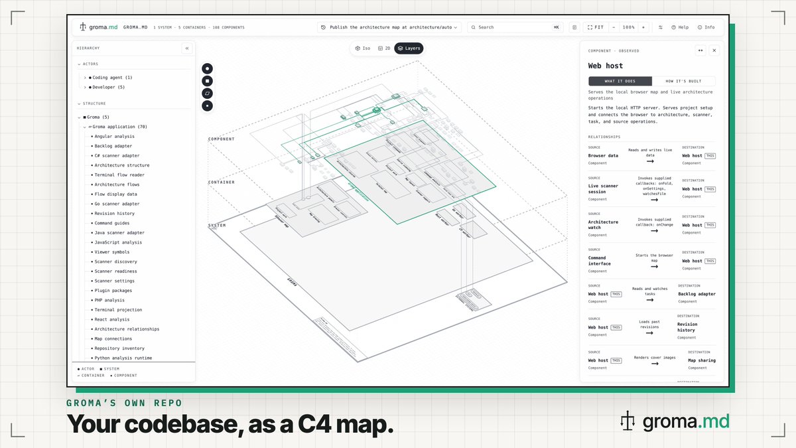Select Architecture flows in the tree
The height and width of the screenshot is (448, 796).
(115, 185)
